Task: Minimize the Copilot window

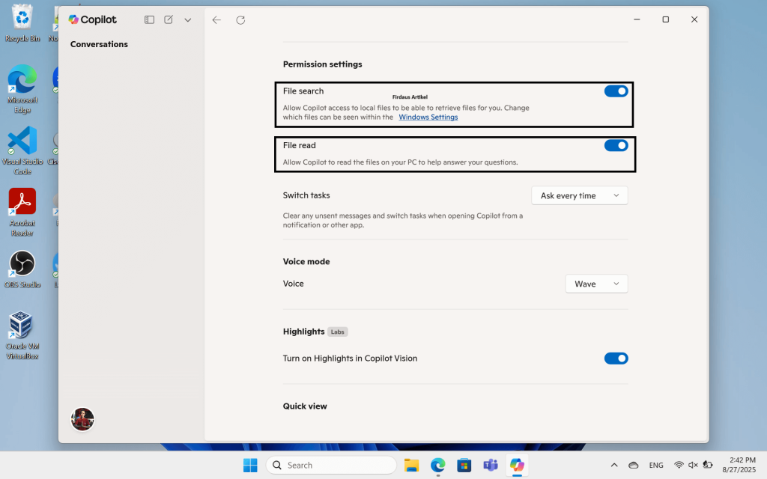Action: (637, 19)
